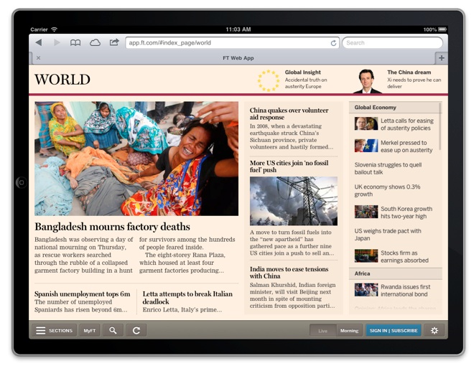Click the browser Search field
This screenshot has width=474, height=366.
[x=392, y=43]
